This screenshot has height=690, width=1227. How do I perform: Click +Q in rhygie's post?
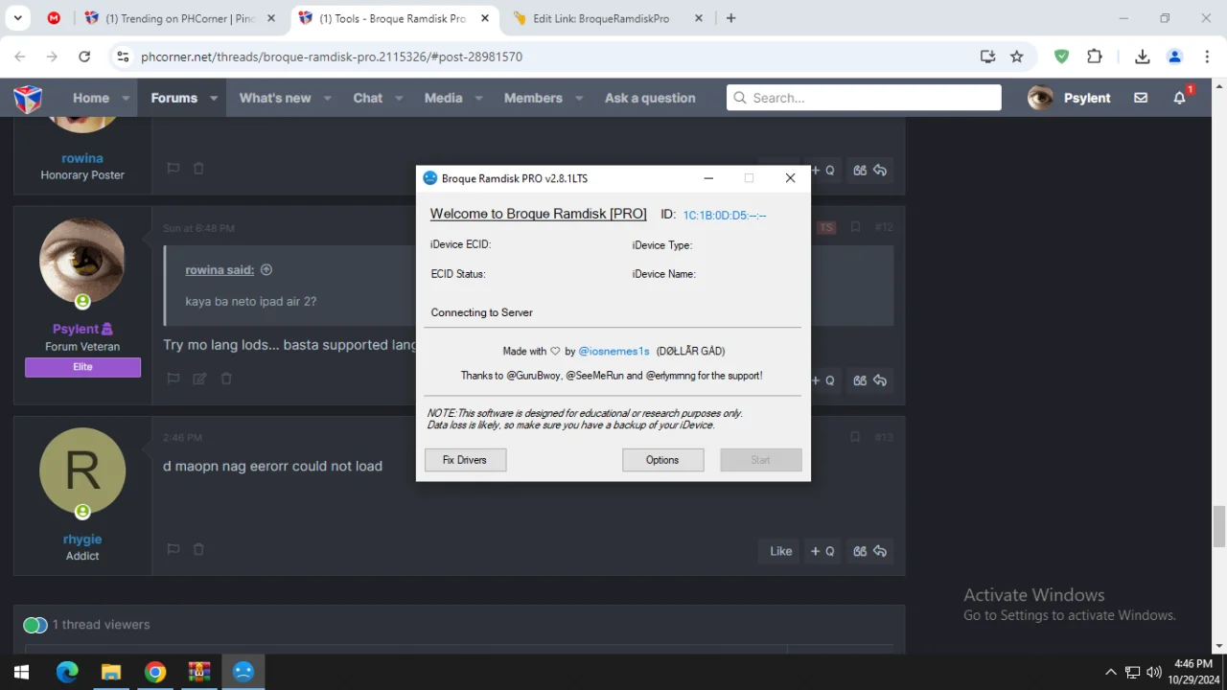(x=822, y=551)
